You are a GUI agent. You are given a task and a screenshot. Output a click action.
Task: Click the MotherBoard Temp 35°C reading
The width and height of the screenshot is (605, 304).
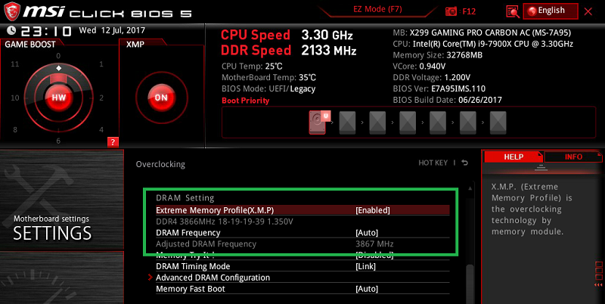click(x=268, y=78)
